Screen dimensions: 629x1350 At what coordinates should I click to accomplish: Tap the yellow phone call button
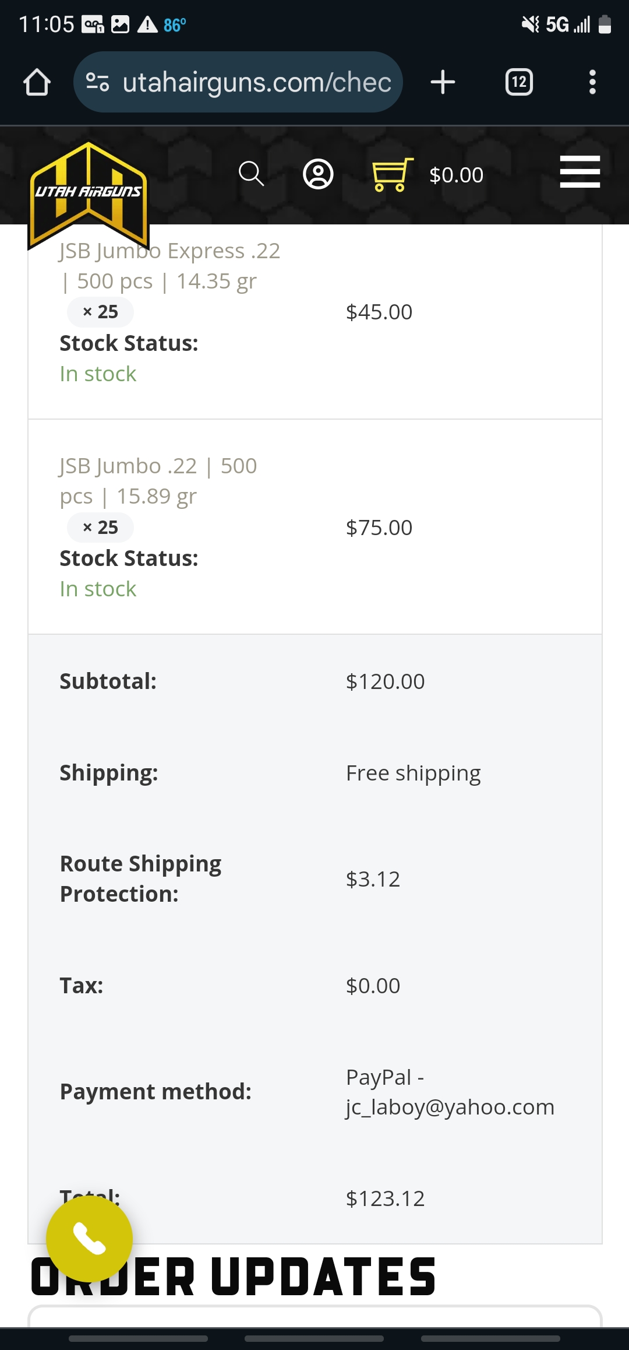point(90,1238)
